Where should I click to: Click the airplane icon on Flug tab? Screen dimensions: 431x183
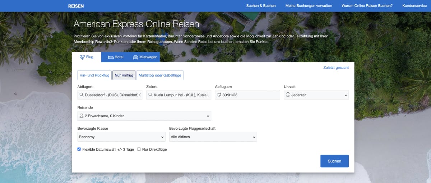click(x=82, y=57)
